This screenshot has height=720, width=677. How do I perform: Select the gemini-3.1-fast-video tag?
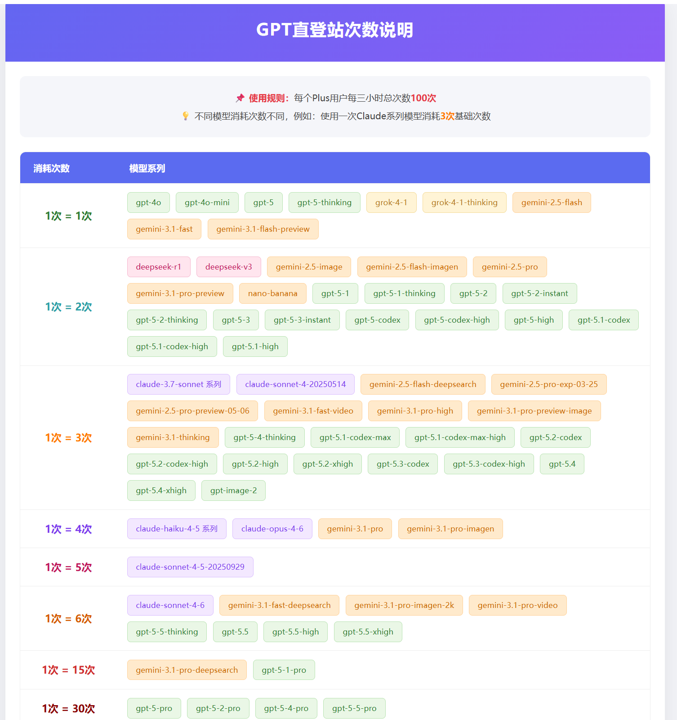tap(313, 411)
